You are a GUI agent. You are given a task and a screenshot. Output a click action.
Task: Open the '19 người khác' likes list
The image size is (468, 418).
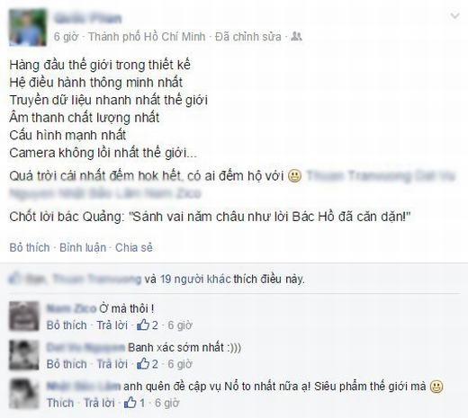[x=195, y=279]
